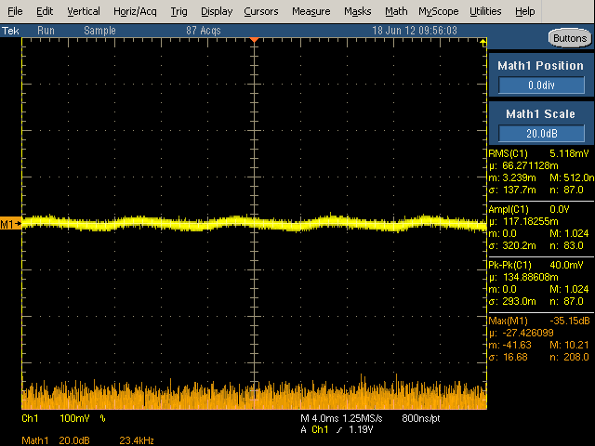Open the Horiz/Acq menu

pyautogui.click(x=135, y=11)
